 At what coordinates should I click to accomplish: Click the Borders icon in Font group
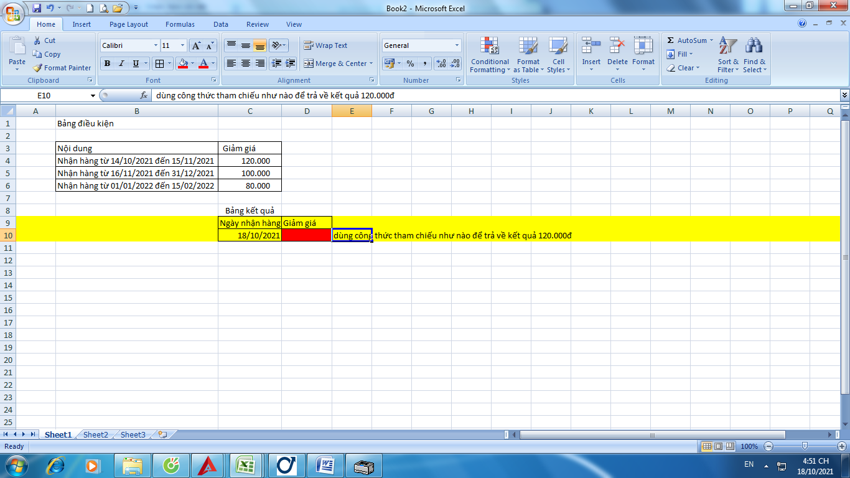(x=160, y=63)
